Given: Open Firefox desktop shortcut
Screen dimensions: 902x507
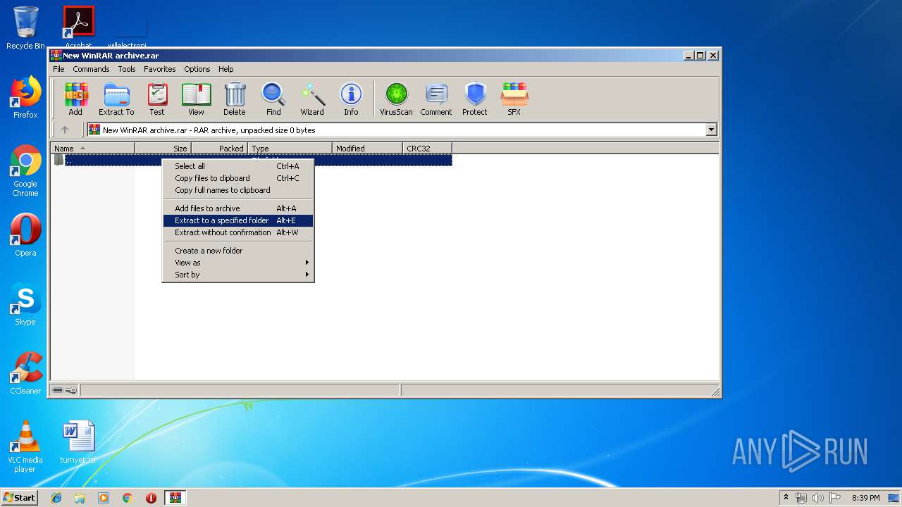Looking at the screenshot, I should tap(25, 97).
